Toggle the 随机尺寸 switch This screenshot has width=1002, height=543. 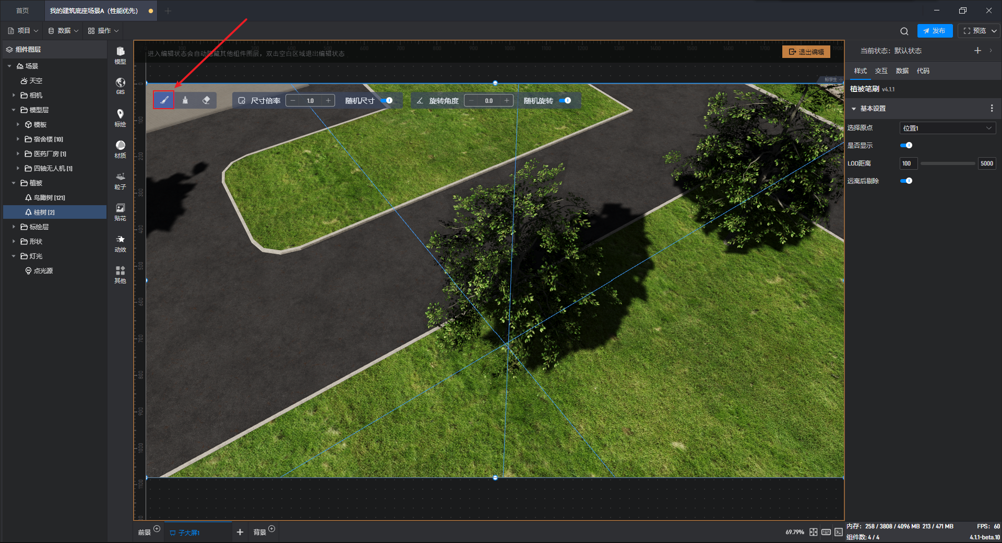point(387,100)
